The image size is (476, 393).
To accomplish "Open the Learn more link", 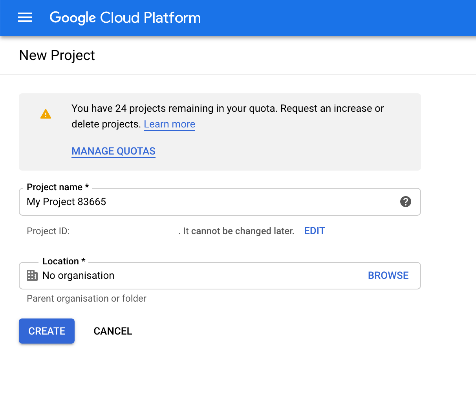I will coord(169,124).
